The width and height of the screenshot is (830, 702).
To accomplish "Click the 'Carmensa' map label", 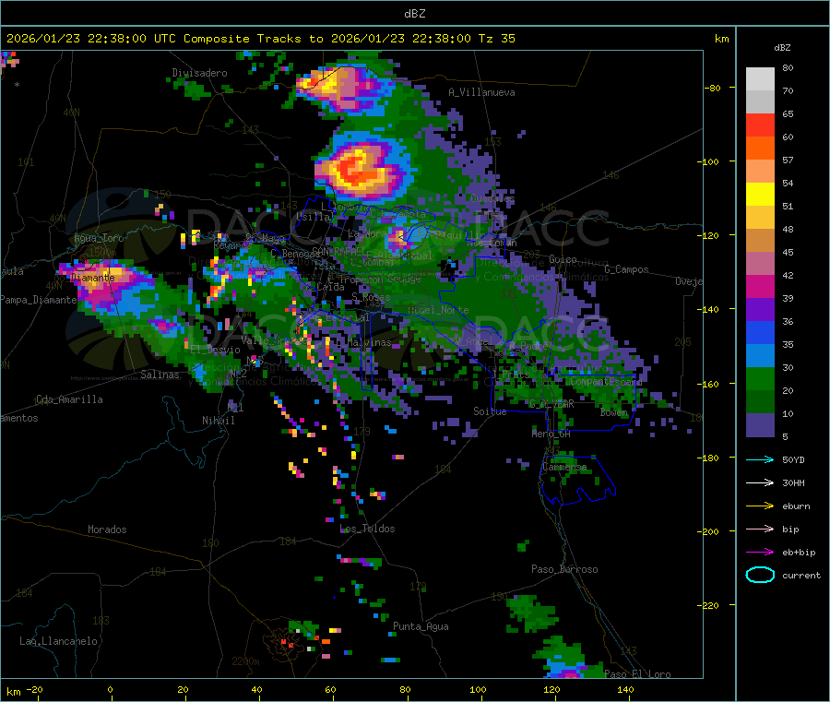I will tap(564, 468).
